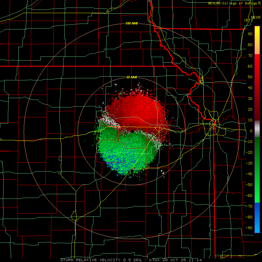Click the -40 value on velocity scale

[x=249, y=174]
